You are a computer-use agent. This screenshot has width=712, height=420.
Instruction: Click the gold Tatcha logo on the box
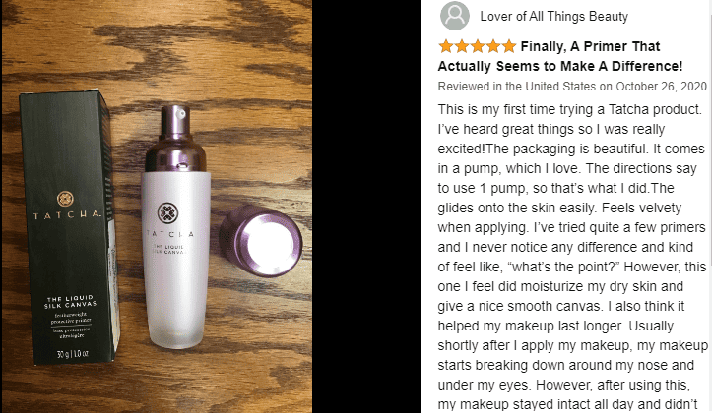pos(65,199)
